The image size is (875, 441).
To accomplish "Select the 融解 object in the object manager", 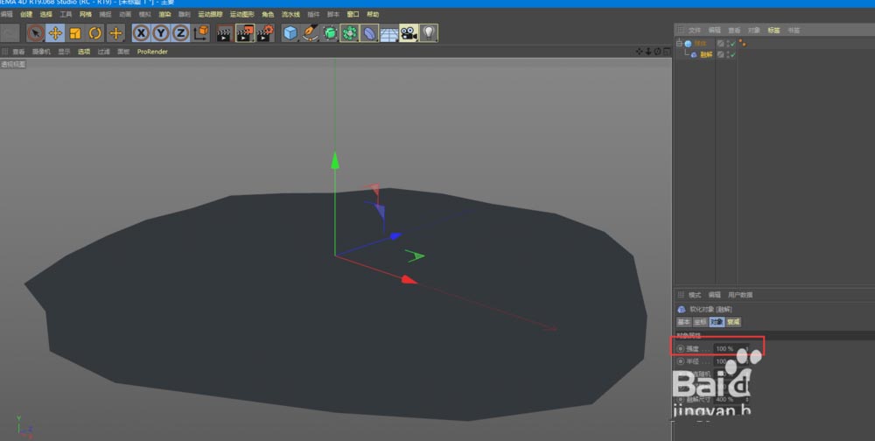I will [x=705, y=54].
